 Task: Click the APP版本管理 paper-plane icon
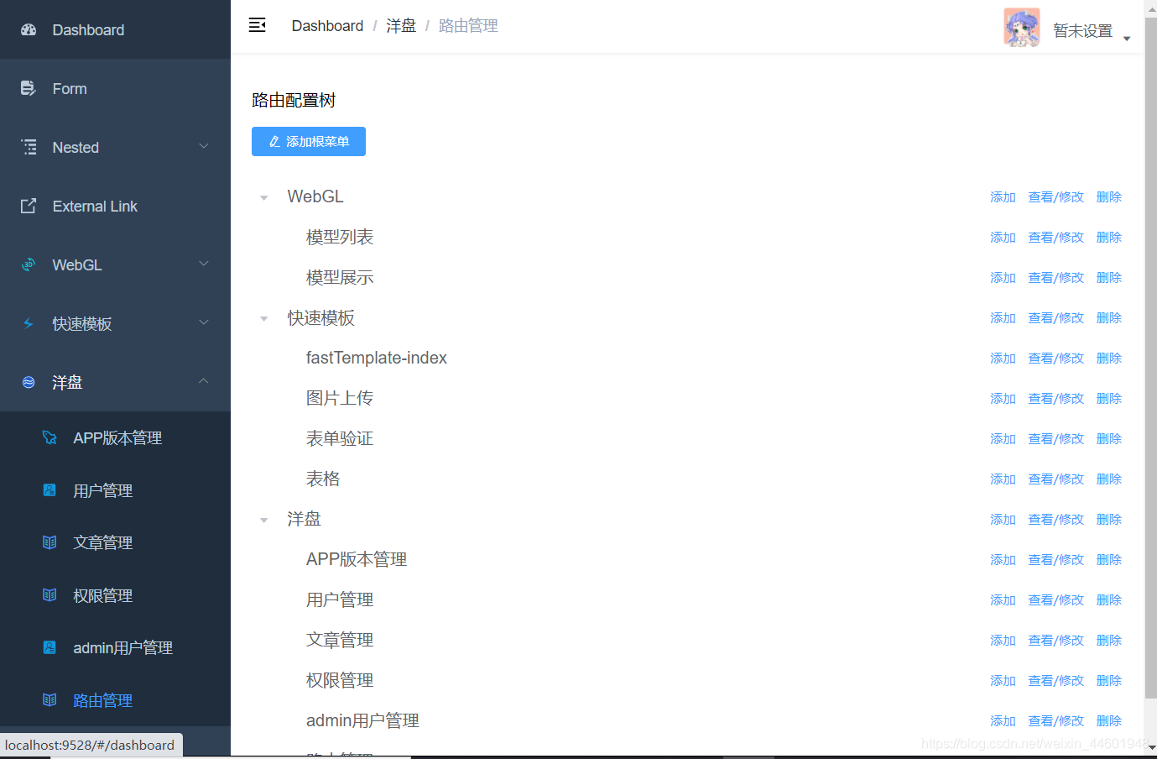tap(50, 437)
